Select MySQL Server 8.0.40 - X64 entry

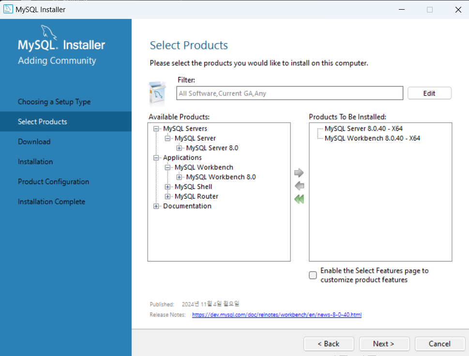tap(363, 129)
